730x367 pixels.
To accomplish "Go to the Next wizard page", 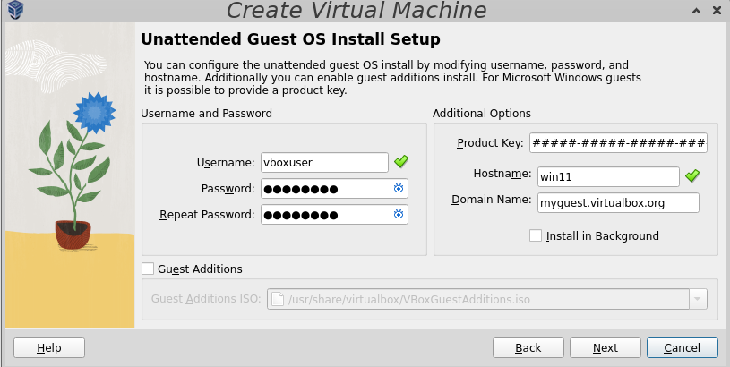I will 605,348.
